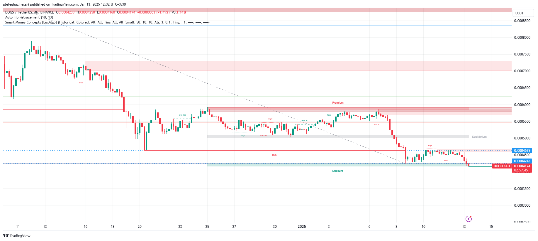This screenshot has width=538, height=241.
Task: Click the 0.0003000 price axis label
Action: click(x=522, y=205)
